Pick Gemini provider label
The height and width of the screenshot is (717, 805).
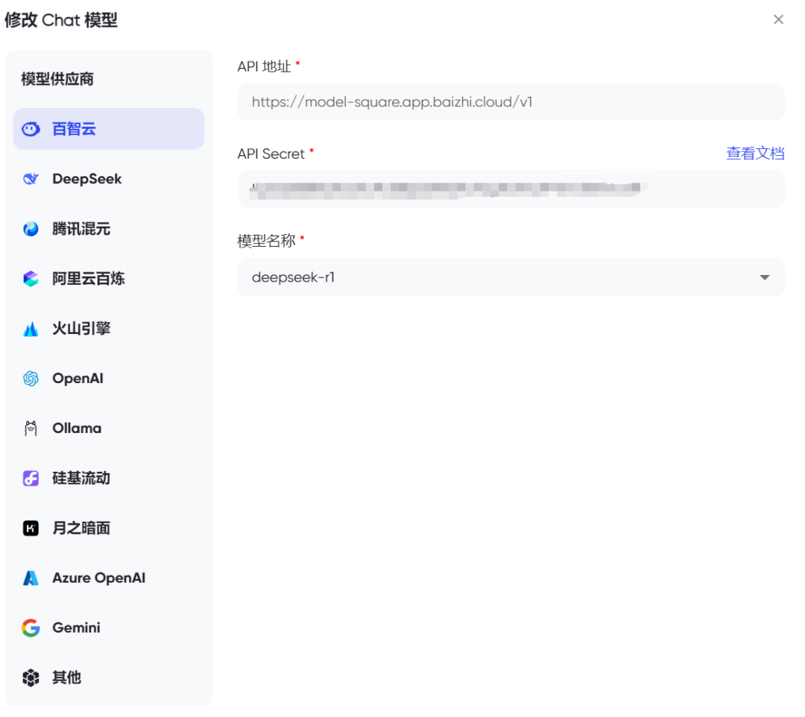[x=76, y=628]
